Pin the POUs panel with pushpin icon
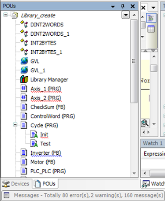The width and height of the screenshot is (165, 201). pos(123,6)
